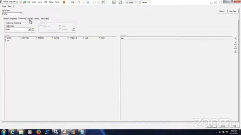
Task: Expand the stretch display options arrow
Action: [x=123, y=2]
